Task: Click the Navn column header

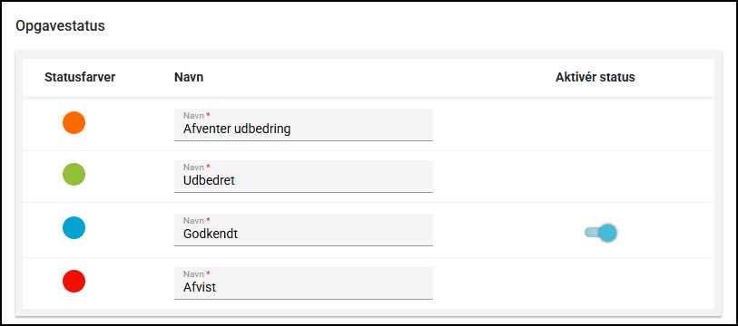Action: click(189, 78)
